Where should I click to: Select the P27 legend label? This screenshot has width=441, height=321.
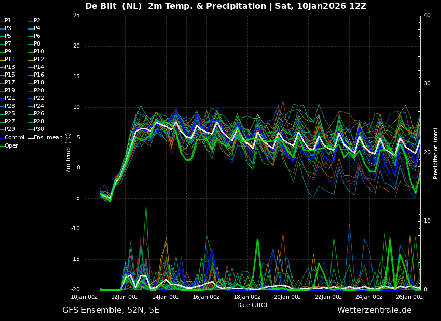click(x=9, y=122)
